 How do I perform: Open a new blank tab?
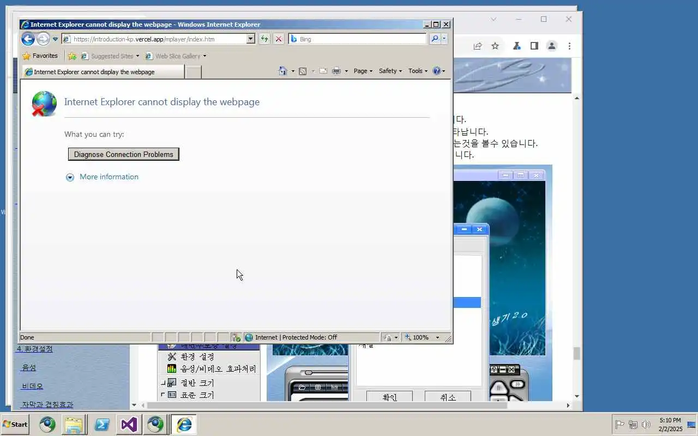click(x=193, y=72)
